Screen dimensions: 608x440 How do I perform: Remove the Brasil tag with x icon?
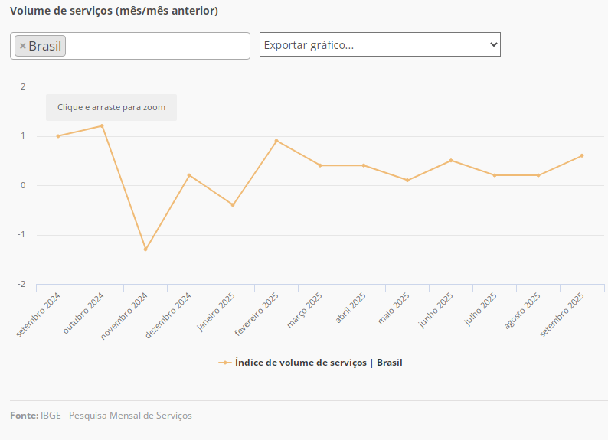pyautogui.click(x=23, y=46)
